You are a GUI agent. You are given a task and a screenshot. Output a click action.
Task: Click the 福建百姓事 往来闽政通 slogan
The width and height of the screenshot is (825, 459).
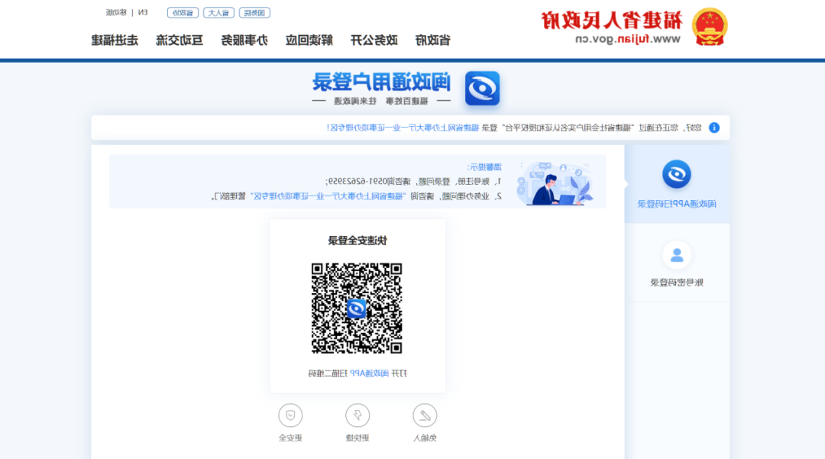point(381,101)
